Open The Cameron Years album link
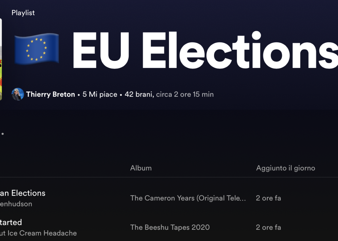 (188, 198)
